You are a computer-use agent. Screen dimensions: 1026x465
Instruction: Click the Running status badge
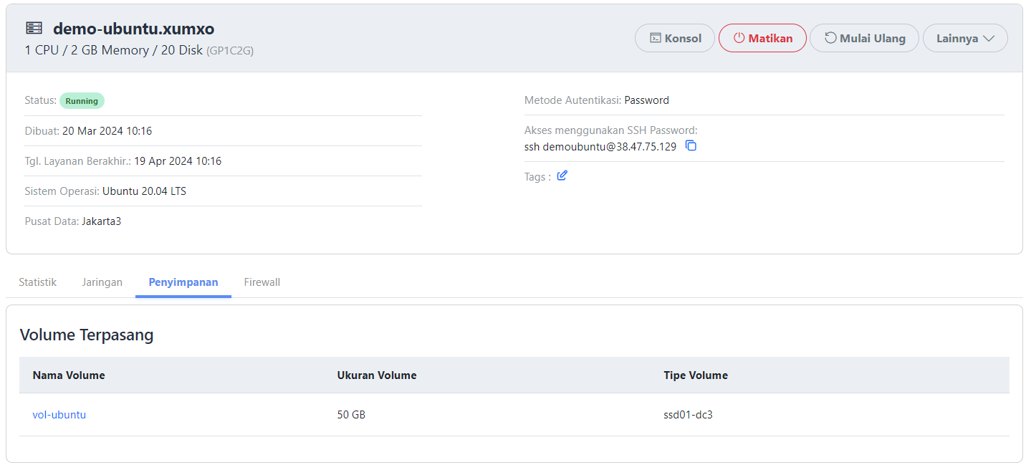click(x=81, y=100)
